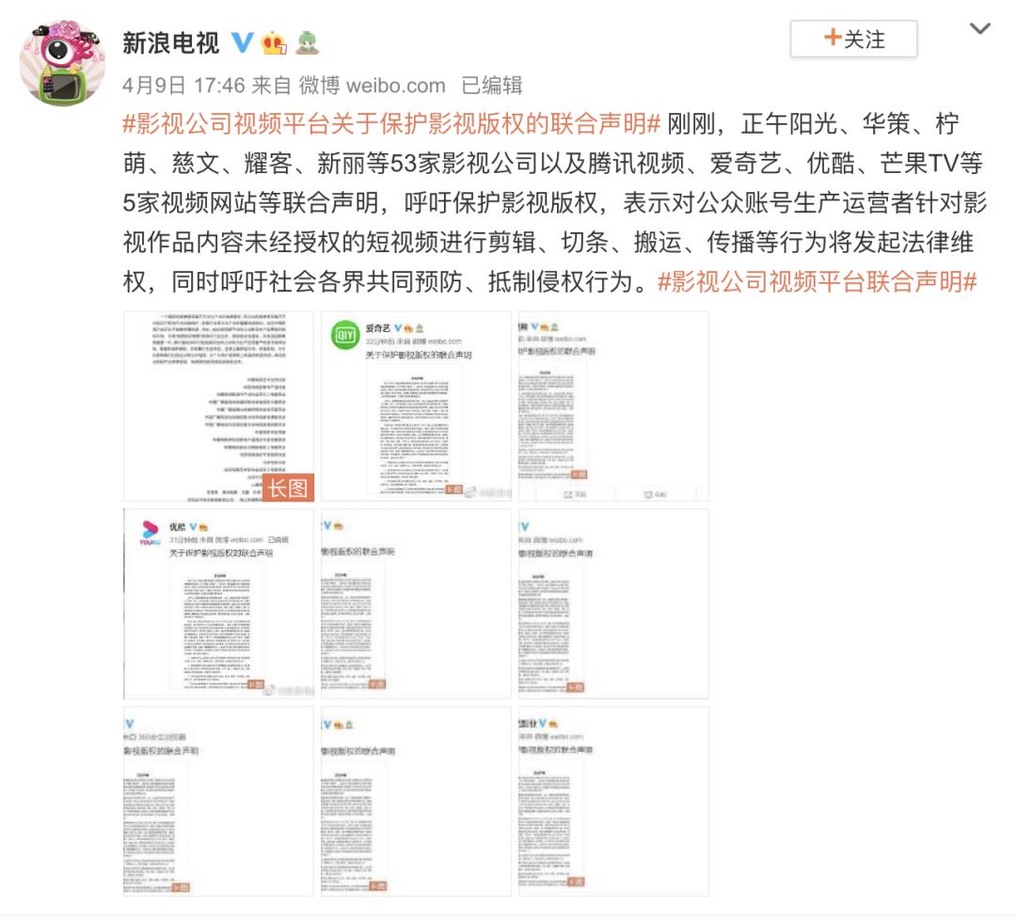Open hashtag #影视公司视频平台联合声明#
Image resolution: width=1016 pixels, height=920 pixels.
818,282
